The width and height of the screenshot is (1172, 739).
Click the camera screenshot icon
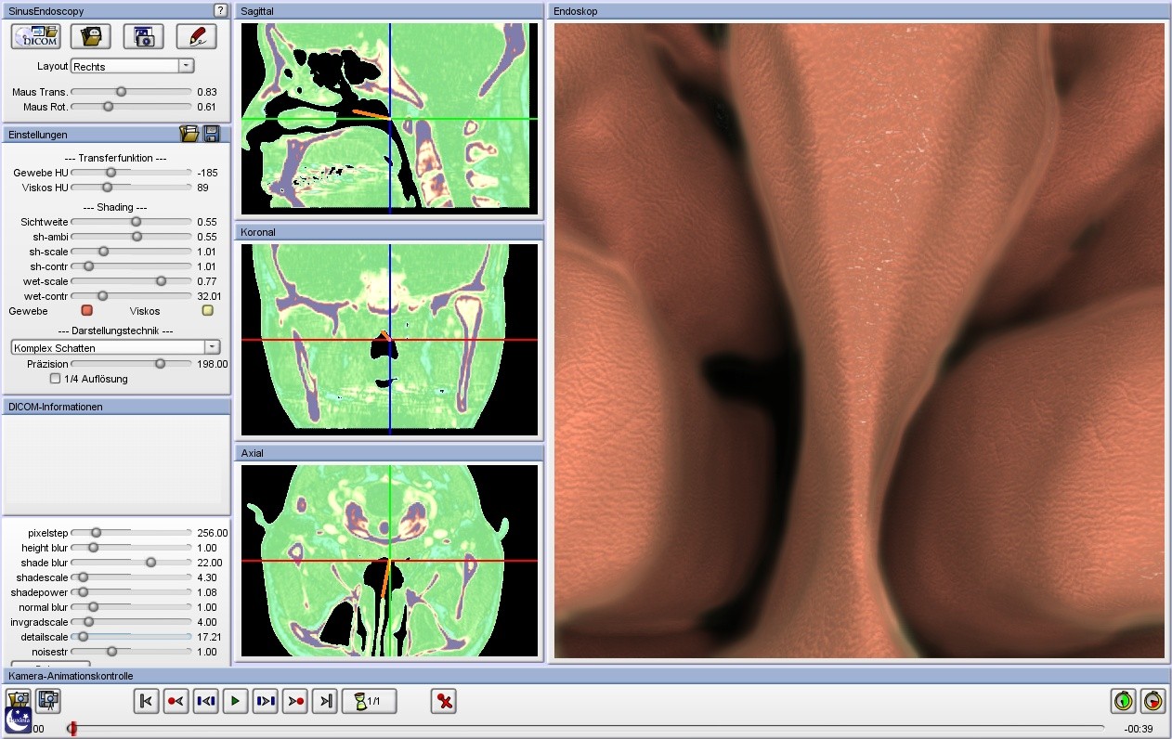click(143, 36)
